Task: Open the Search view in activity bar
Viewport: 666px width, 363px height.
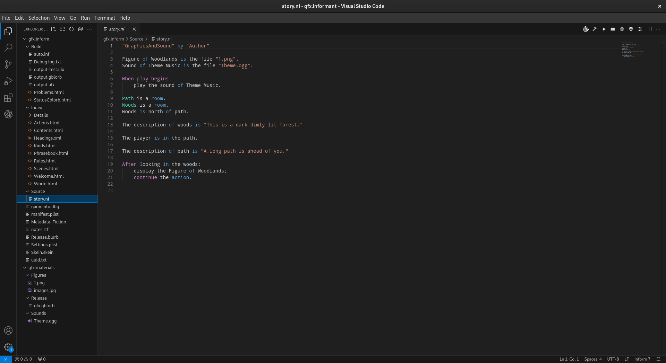Action: click(8, 47)
